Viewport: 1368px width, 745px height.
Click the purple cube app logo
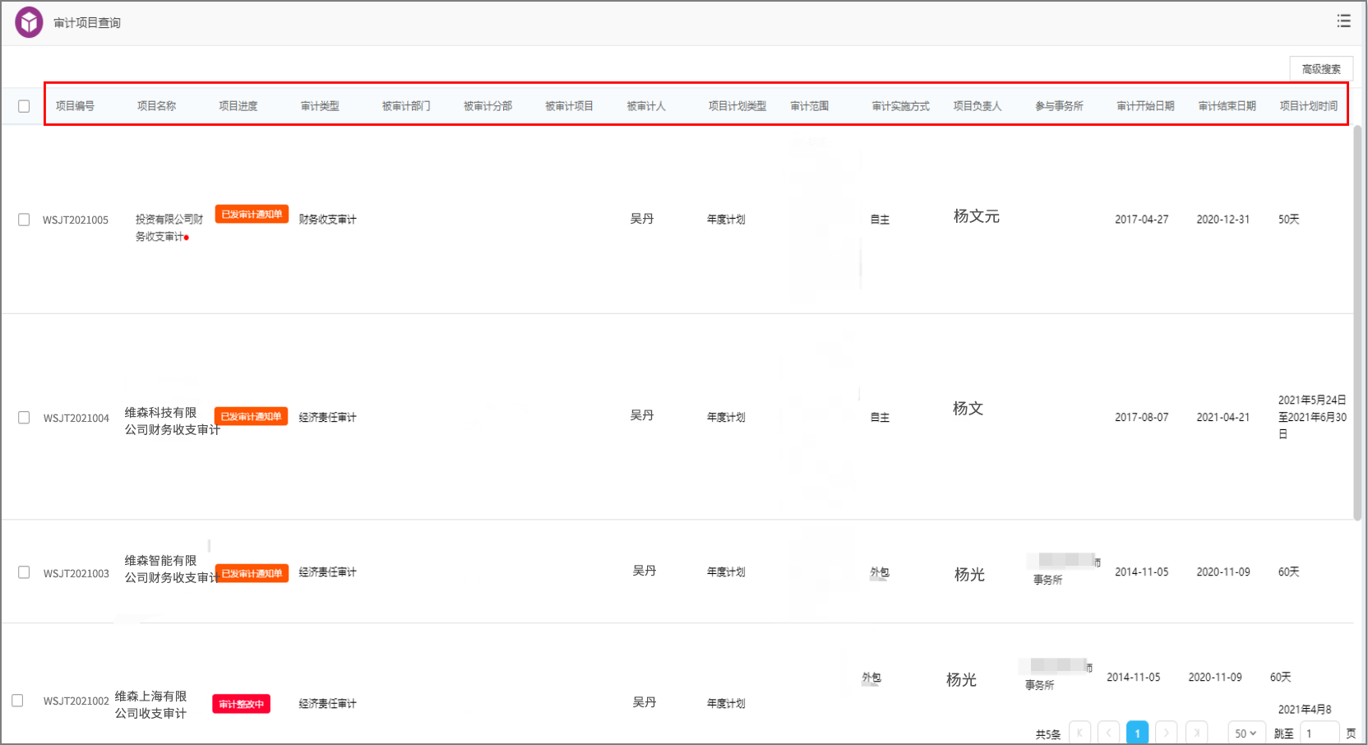(29, 22)
